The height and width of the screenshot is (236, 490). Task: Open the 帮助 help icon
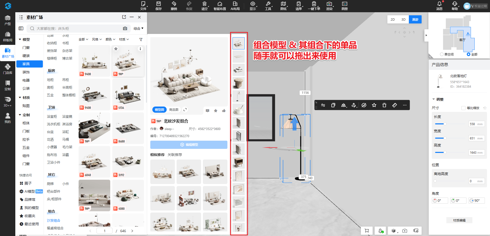[x=455, y=4]
